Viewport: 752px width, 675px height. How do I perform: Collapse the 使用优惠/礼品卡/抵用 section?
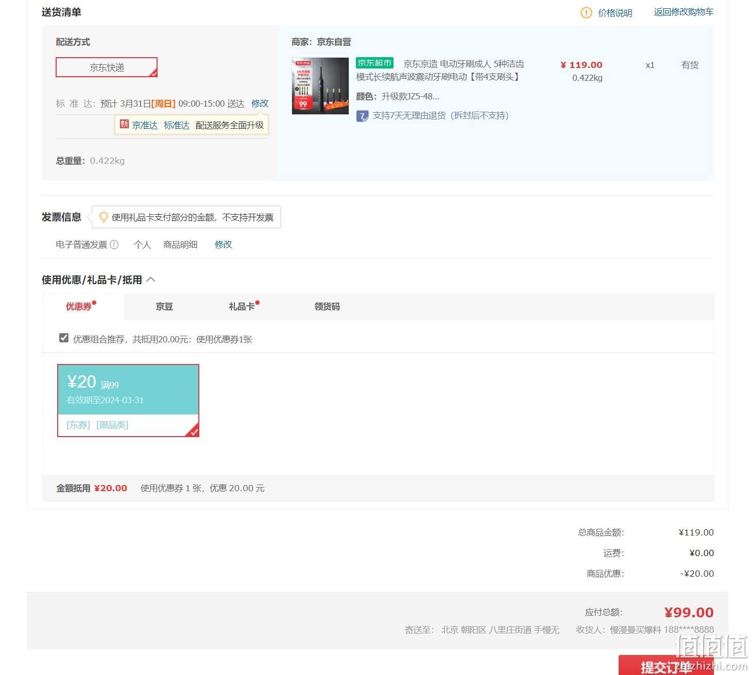tap(151, 280)
